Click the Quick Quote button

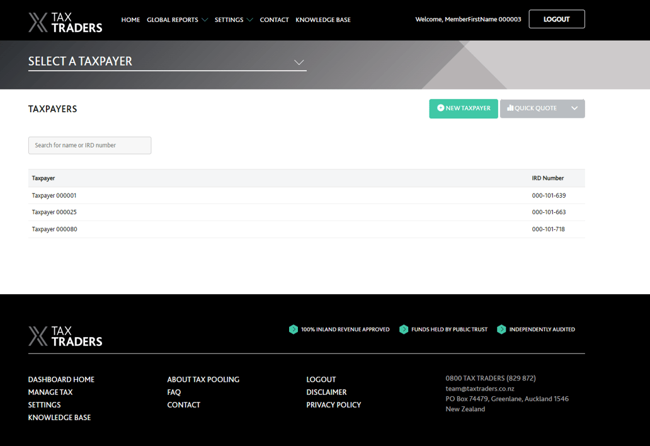pyautogui.click(x=532, y=108)
